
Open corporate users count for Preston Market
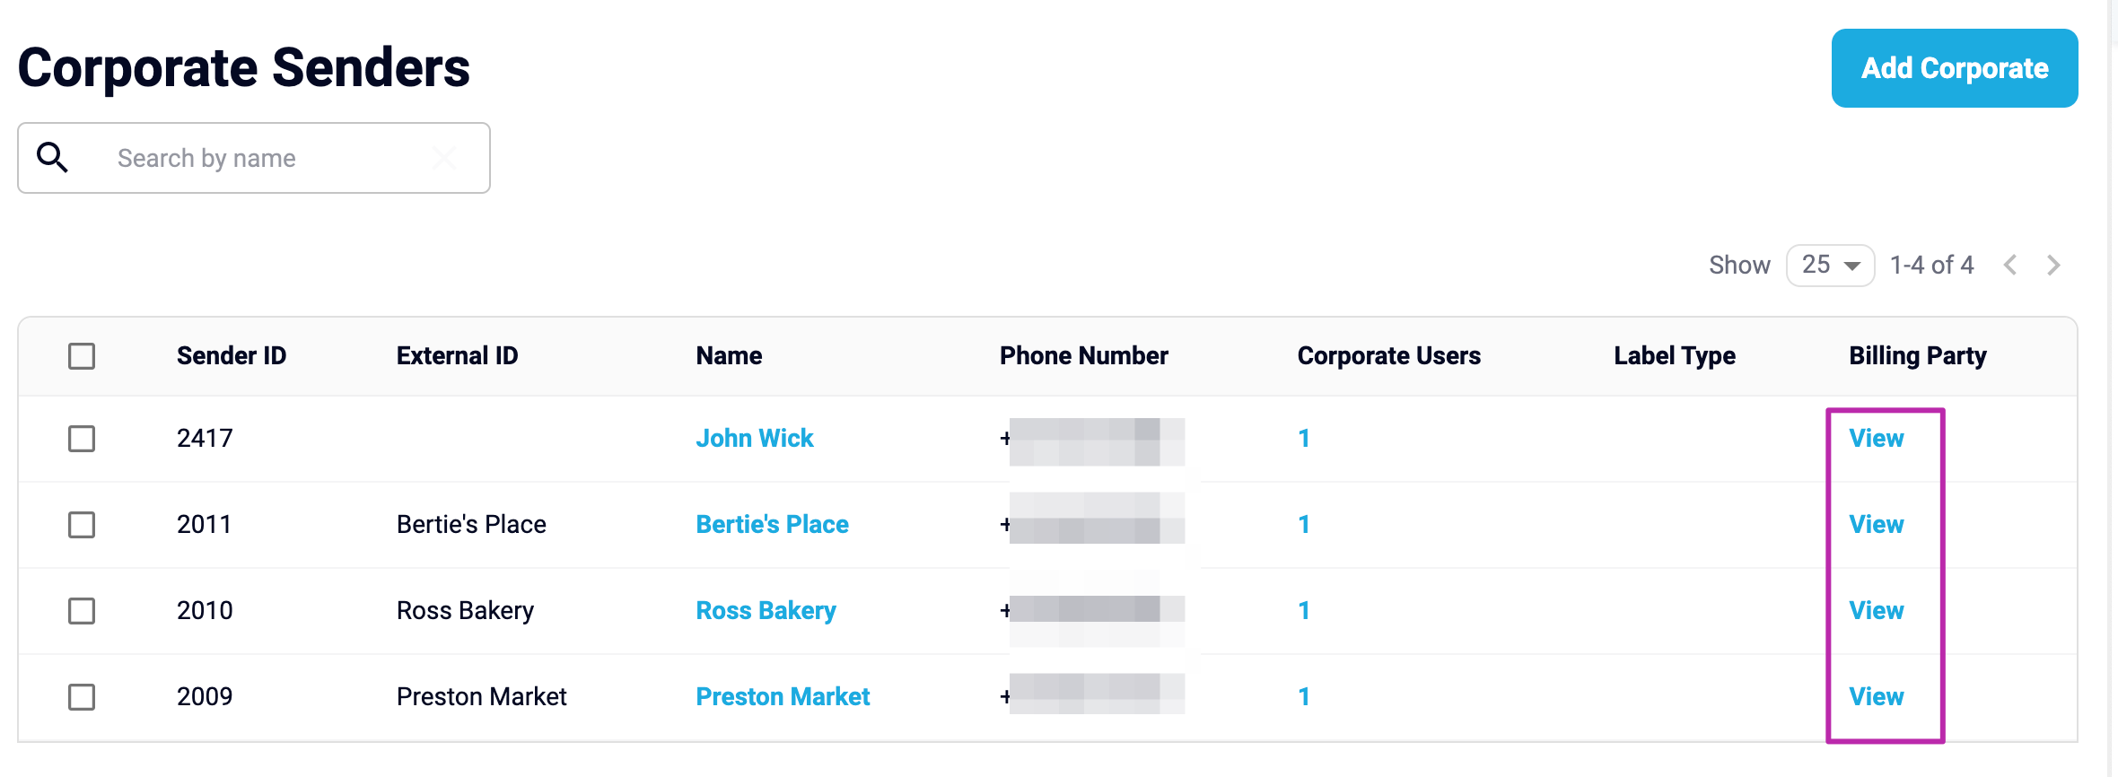coord(1303,697)
